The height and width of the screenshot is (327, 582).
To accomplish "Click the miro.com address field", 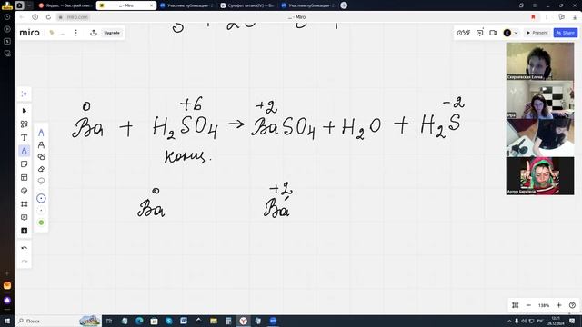I will [77, 17].
